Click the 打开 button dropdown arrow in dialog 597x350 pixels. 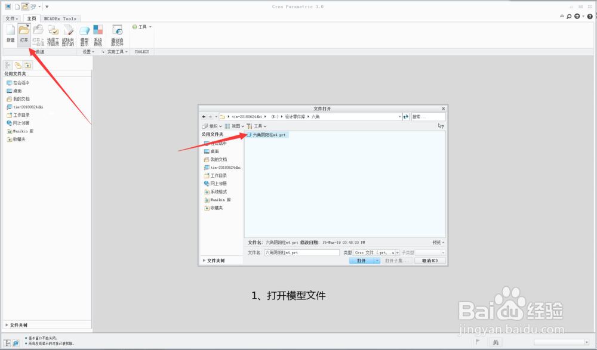tap(377, 261)
